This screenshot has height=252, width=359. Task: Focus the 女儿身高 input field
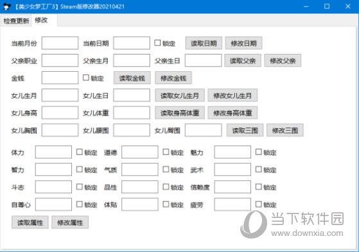pos(60,112)
